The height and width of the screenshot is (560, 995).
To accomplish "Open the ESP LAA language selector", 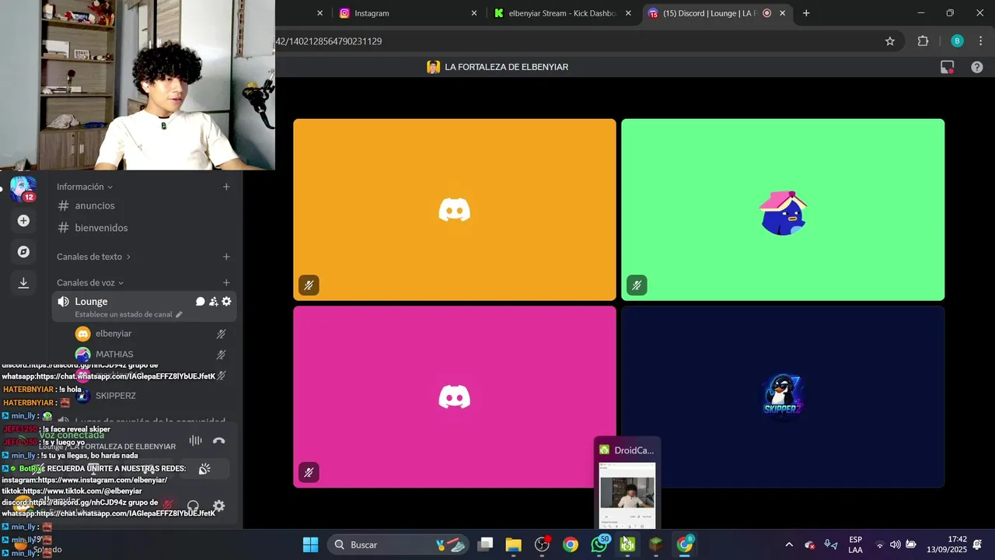I will [x=855, y=544].
